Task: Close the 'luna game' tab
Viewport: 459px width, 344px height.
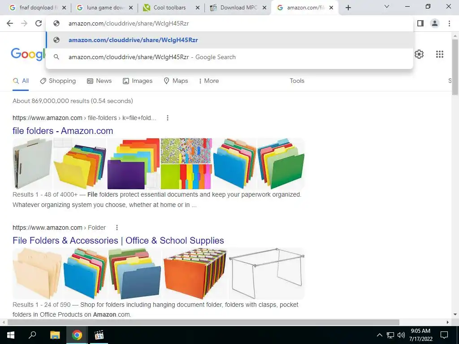Action: pyautogui.click(x=131, y=8)
